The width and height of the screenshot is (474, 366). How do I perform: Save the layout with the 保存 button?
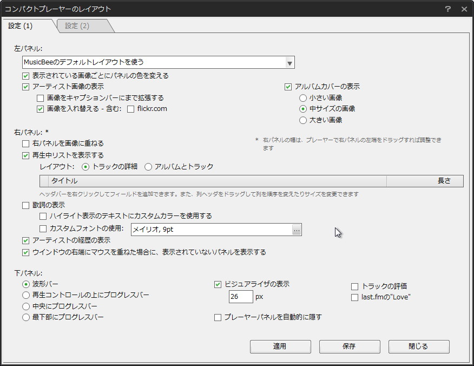349,347
